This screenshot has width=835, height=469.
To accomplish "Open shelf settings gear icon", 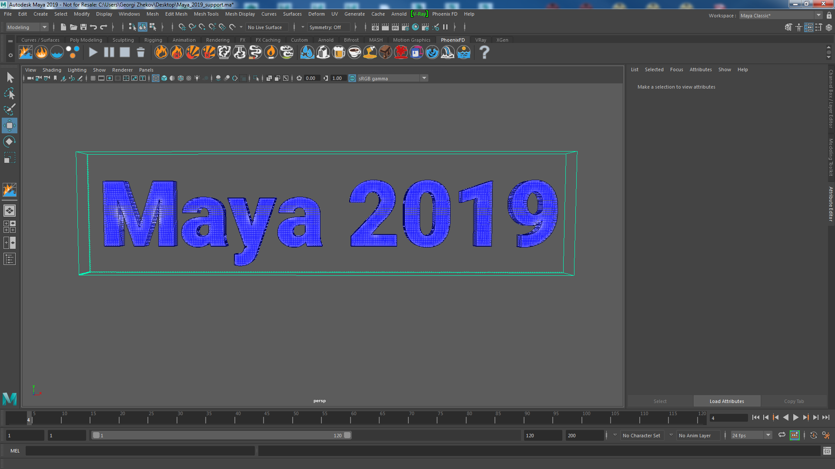I will (x=10, y=55).
